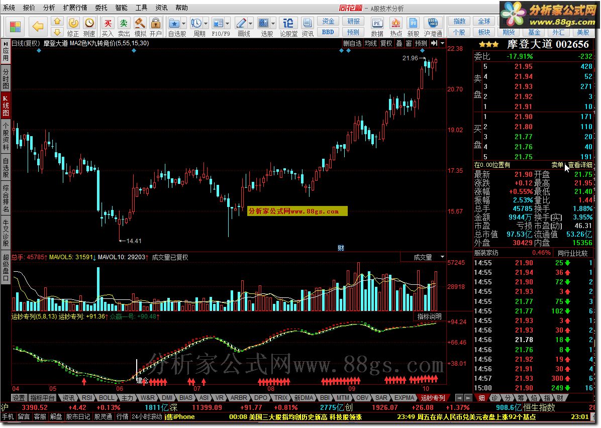Viewport: 601px width, 428px height.
Task: Click the 查看详细 view details link
Action: point(580,165)
